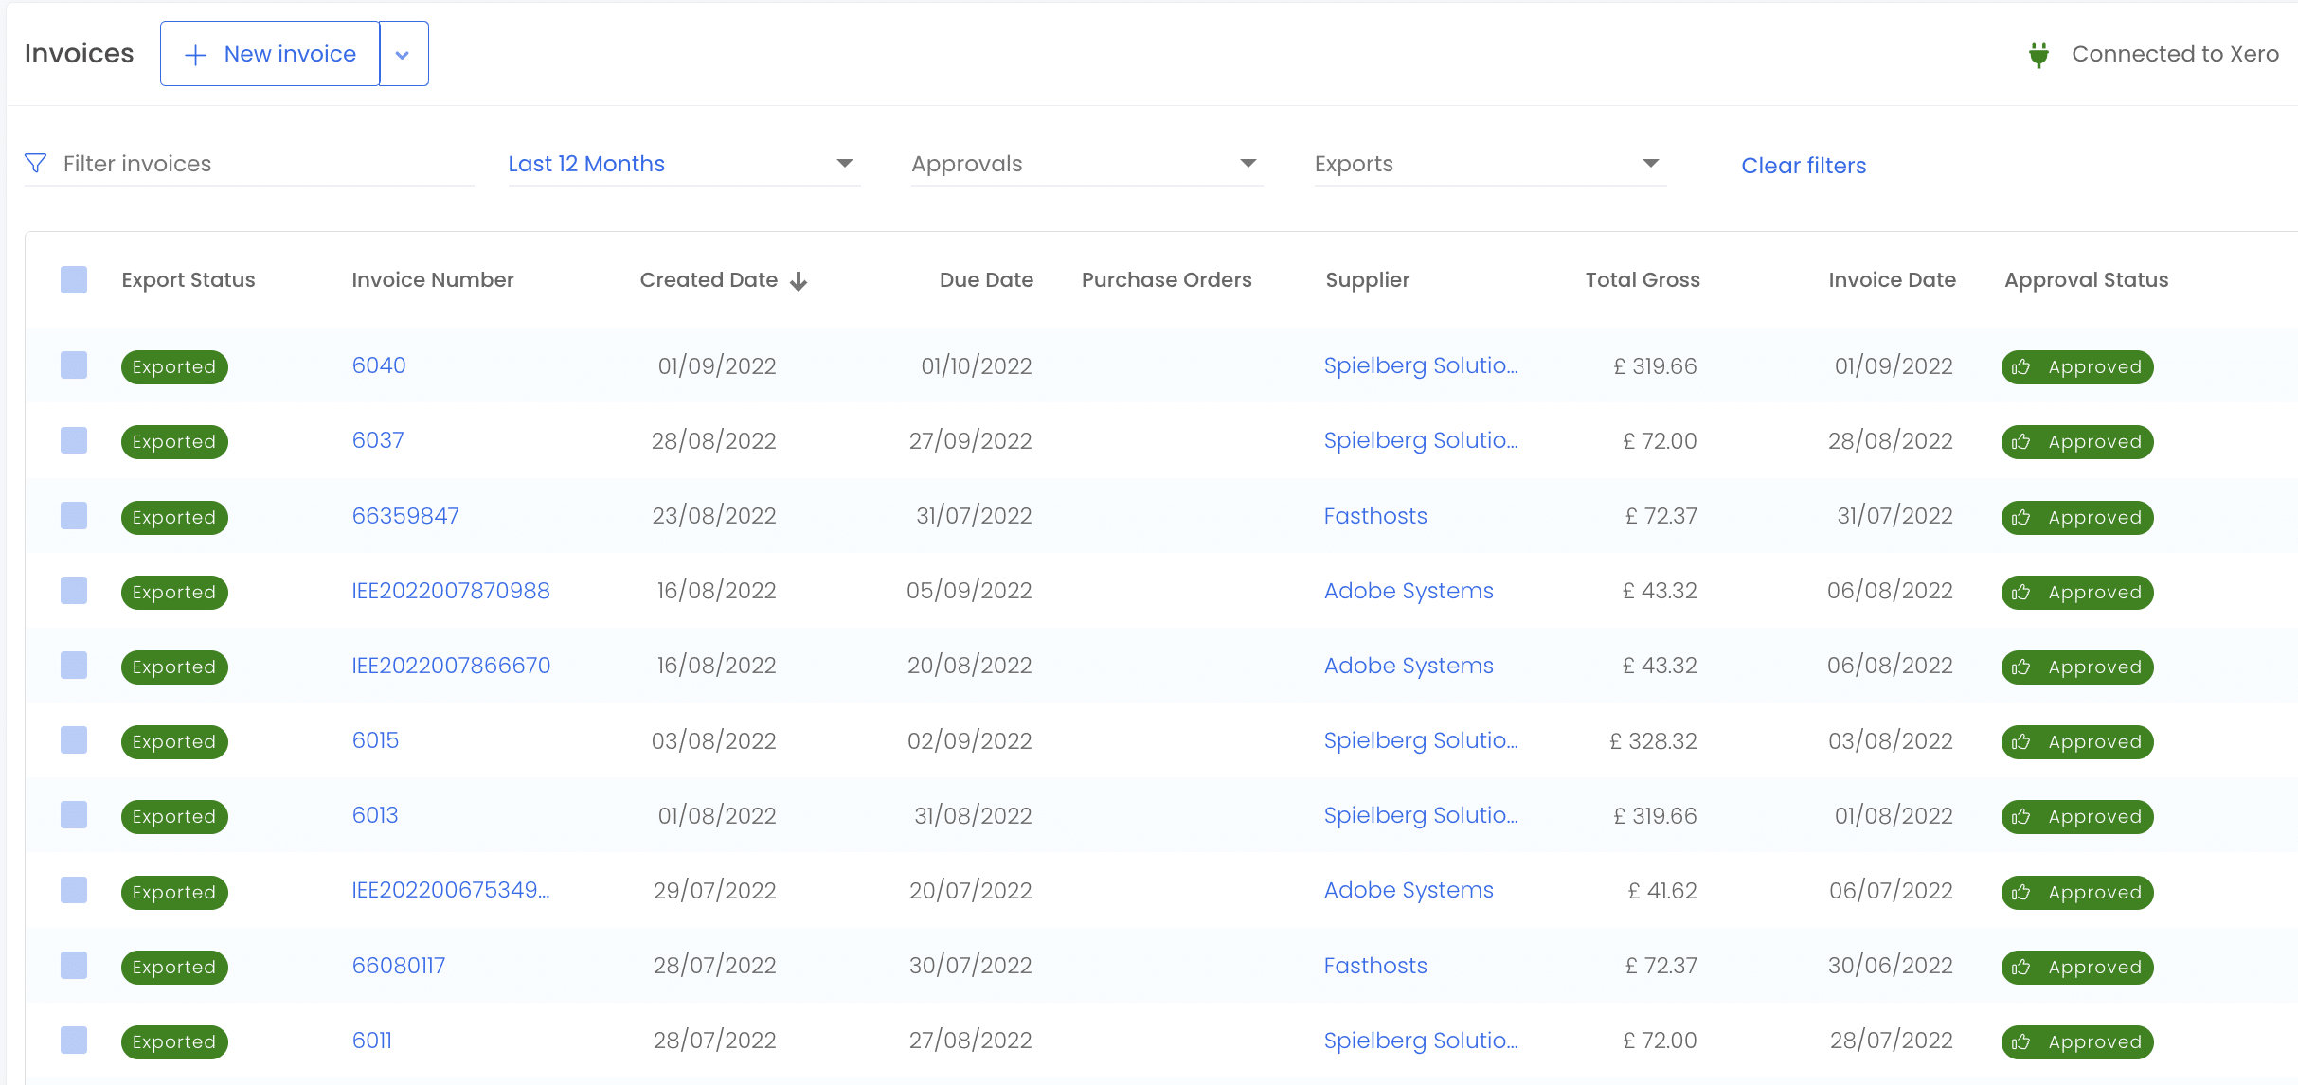This screenshot has width=2298, height=1085.
Task: Click thumbs-up icon on invoice 66359847 approval
Action: pos(2021,518)
